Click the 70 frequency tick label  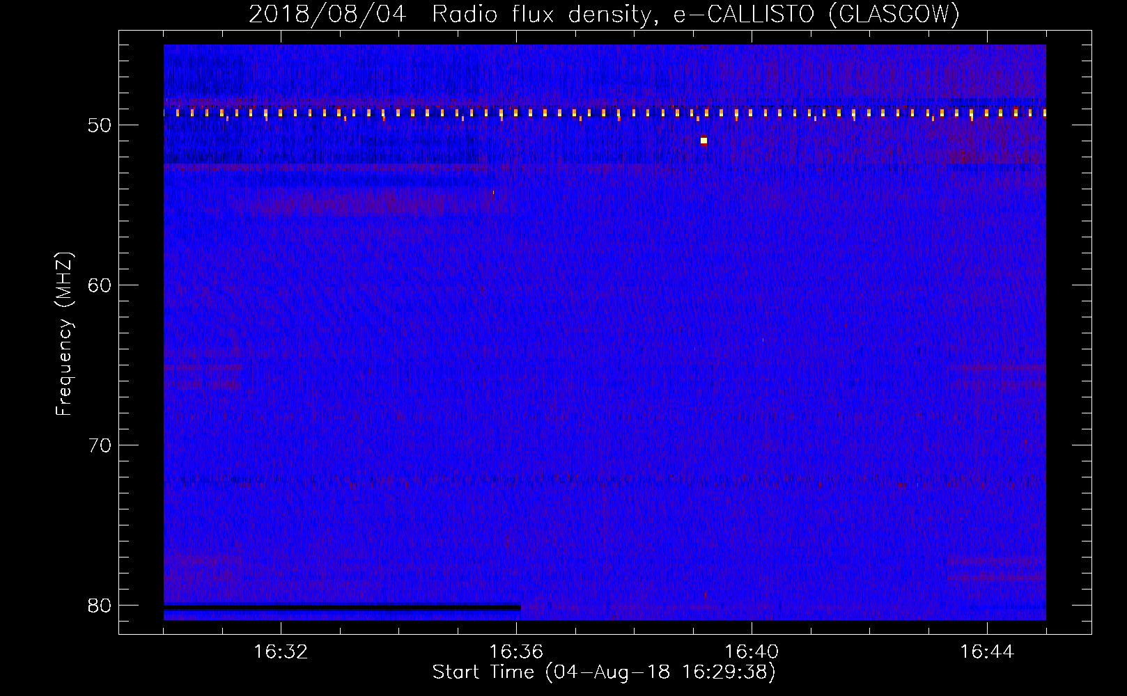100,445
